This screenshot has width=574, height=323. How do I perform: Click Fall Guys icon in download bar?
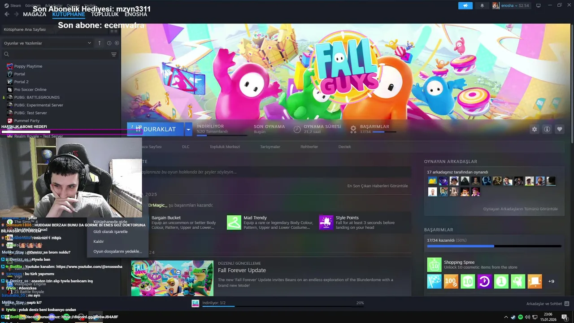196,303
